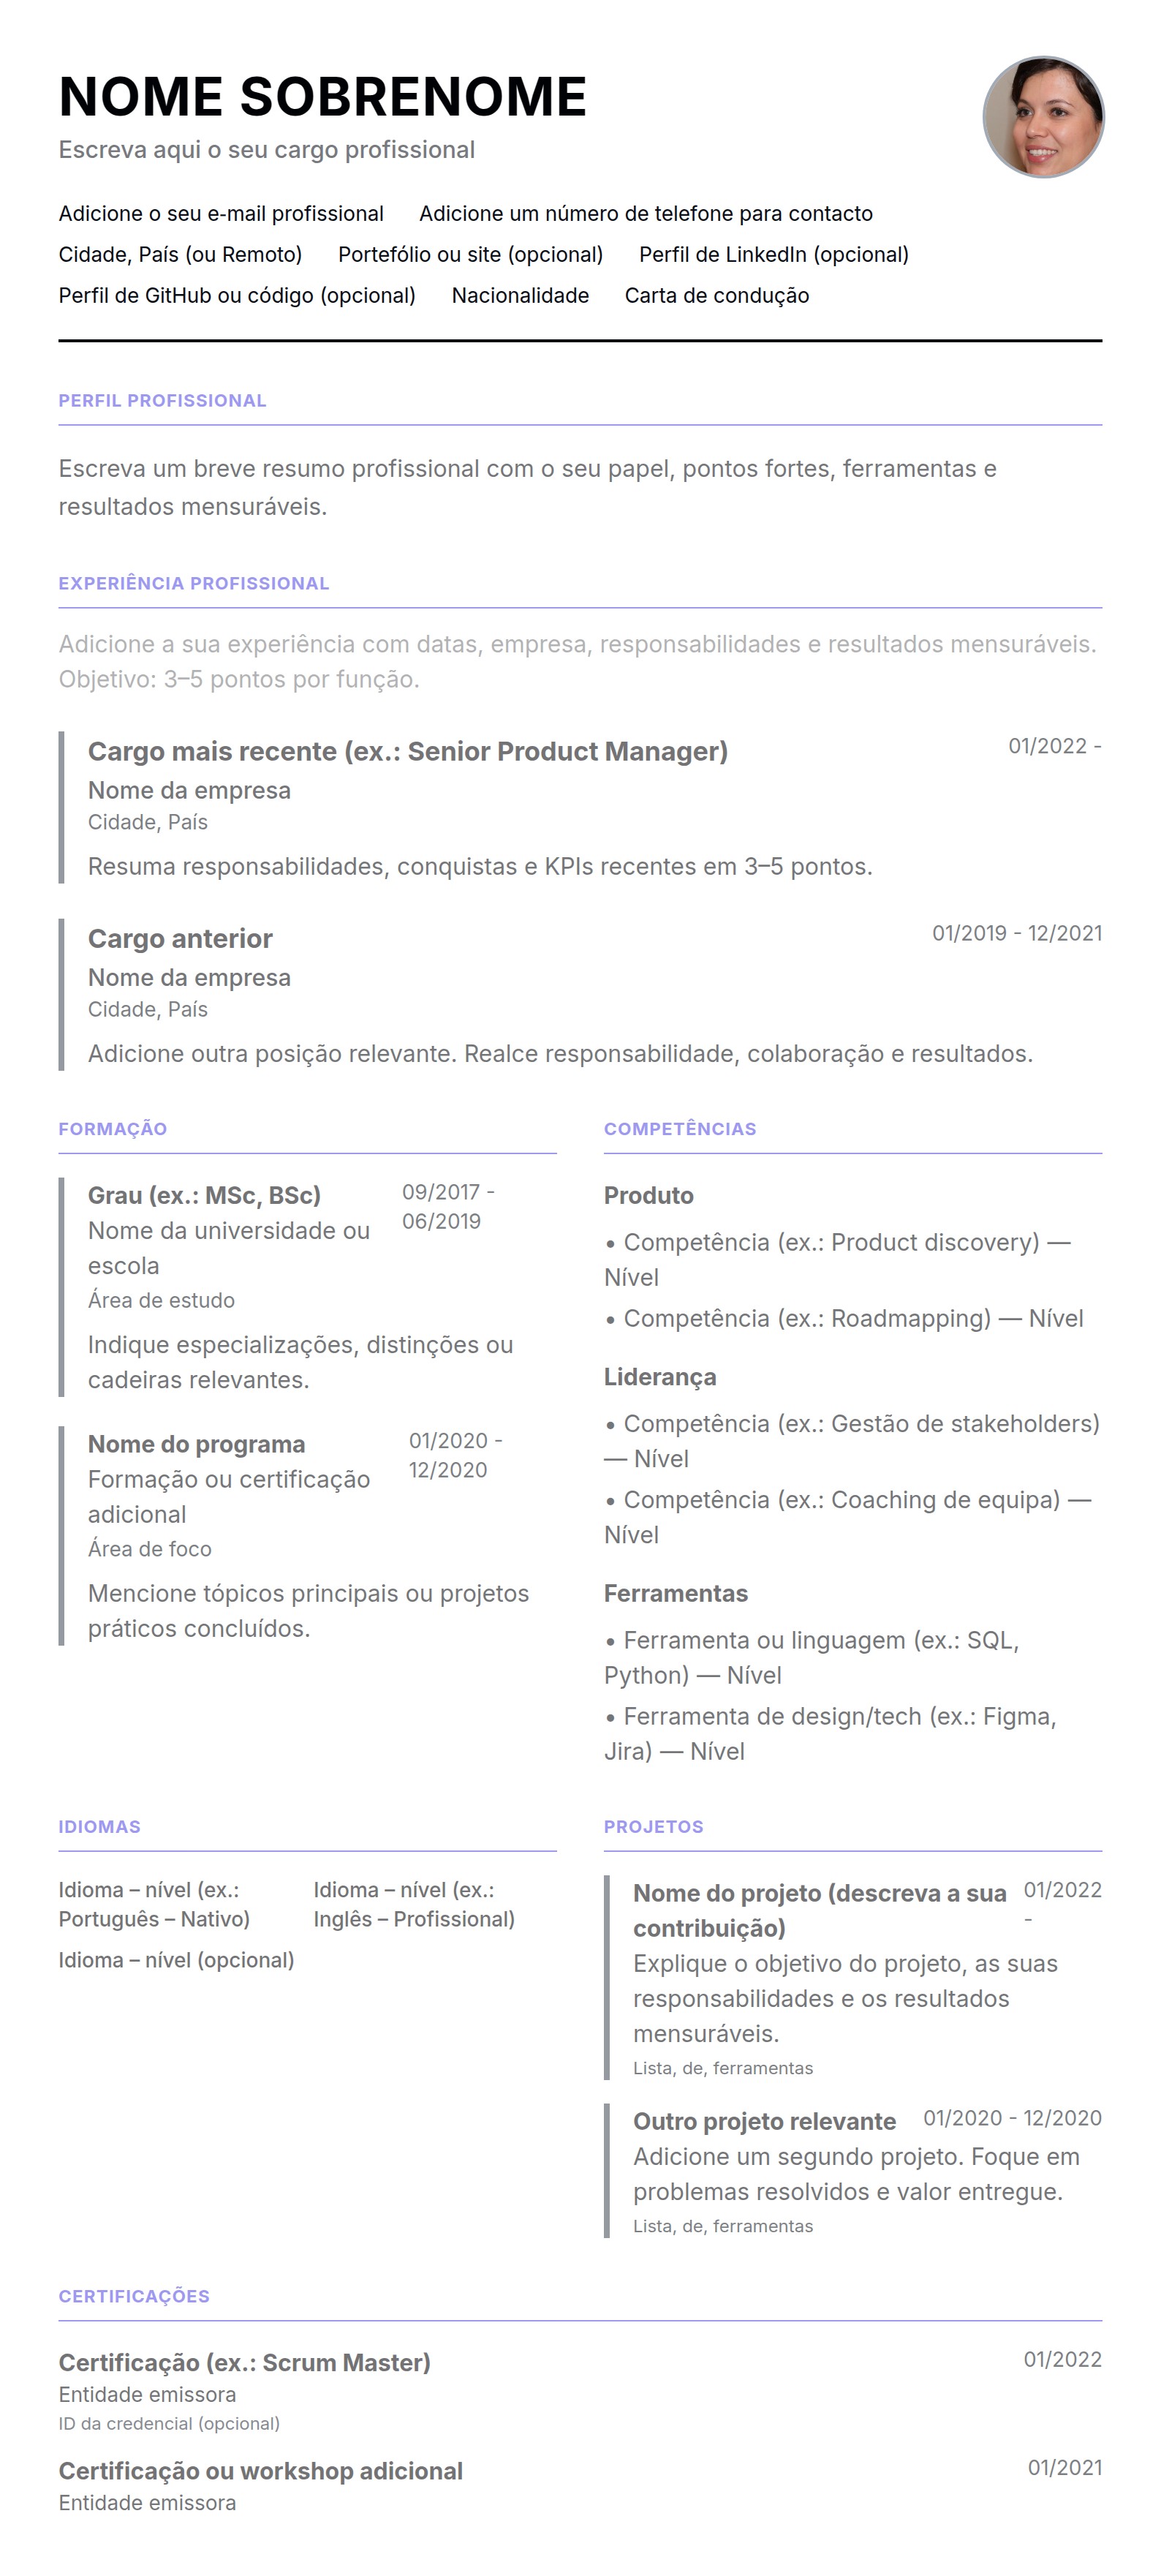
Task: Select the Scrum Master certification entry
Action: (x=244, y=2363)
